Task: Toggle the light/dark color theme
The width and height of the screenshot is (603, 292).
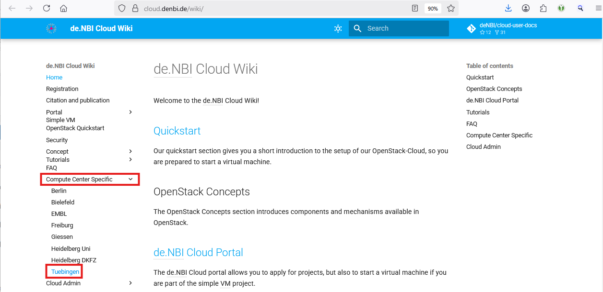Action: point(338,29)
